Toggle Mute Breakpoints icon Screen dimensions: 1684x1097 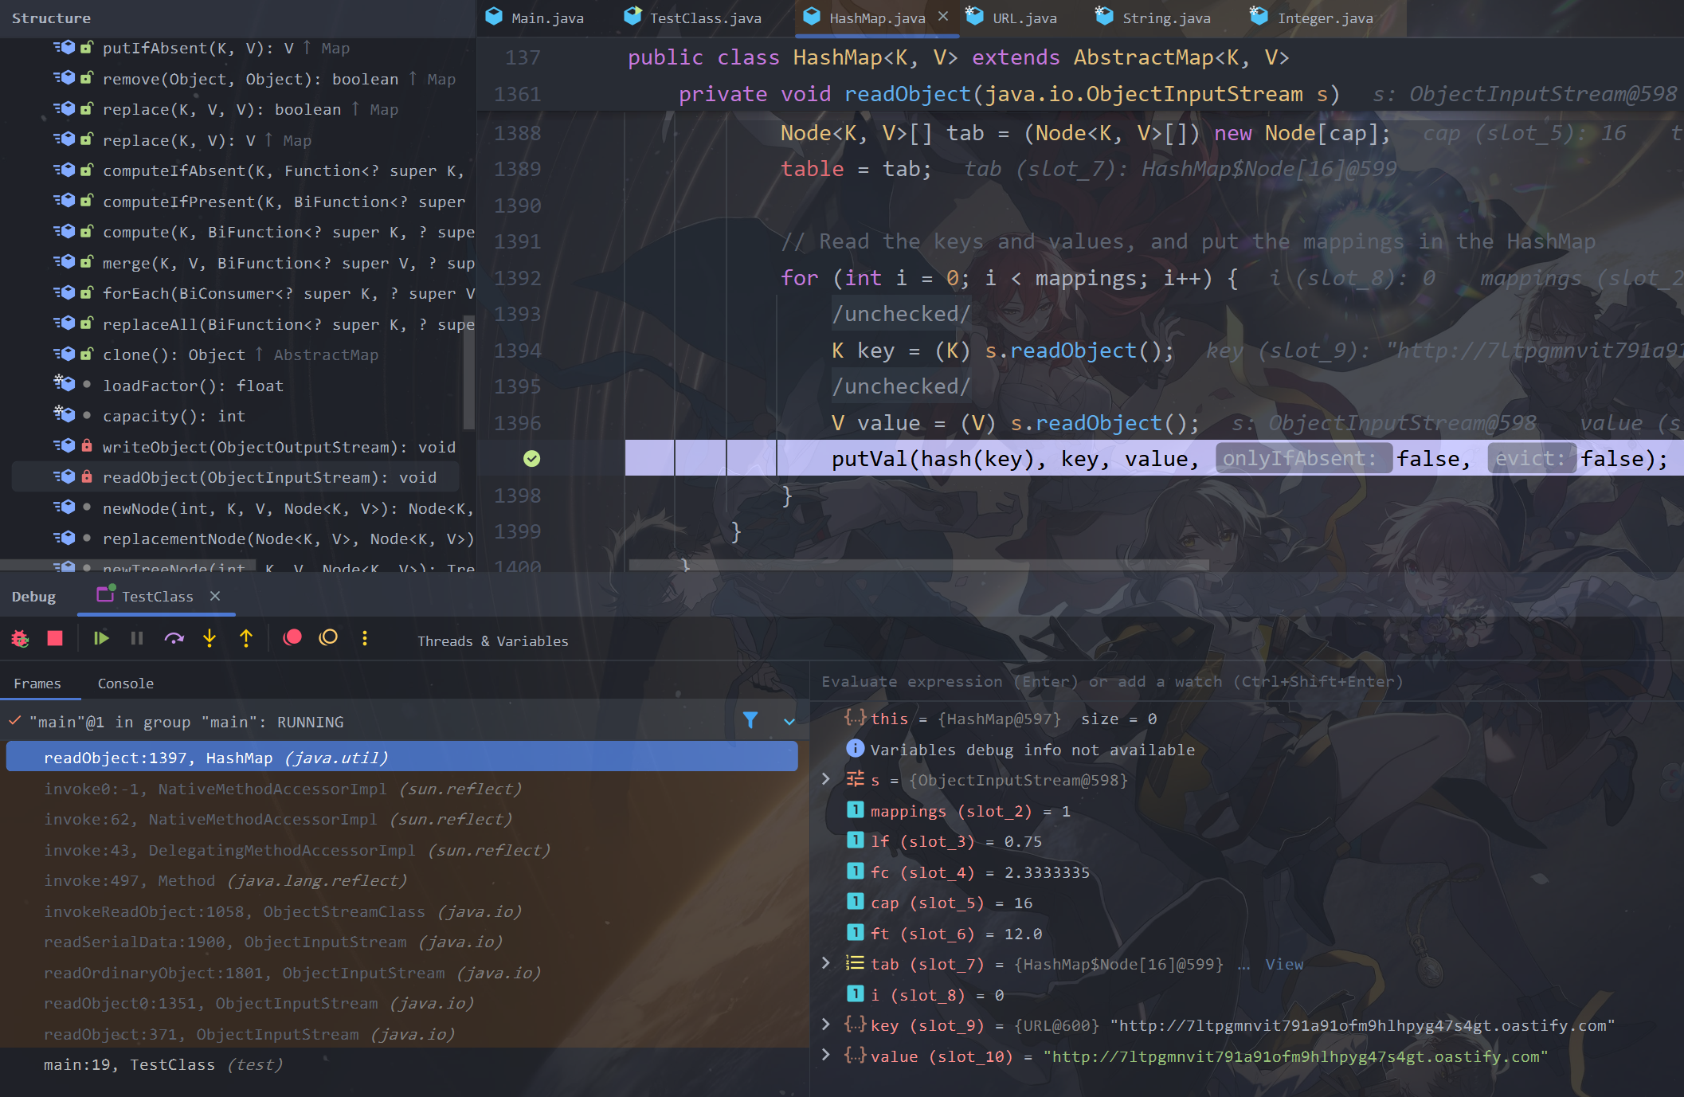tap(328, 637)
